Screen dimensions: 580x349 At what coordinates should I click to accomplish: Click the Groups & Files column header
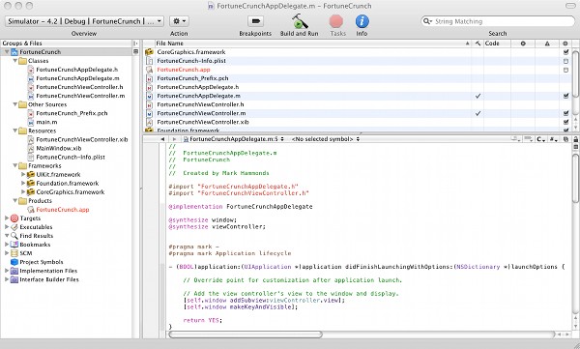(67, 44)
